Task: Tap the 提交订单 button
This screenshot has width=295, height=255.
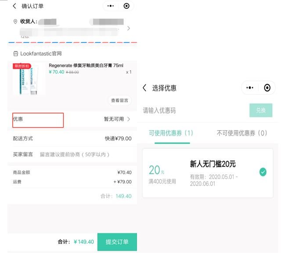Action: pyautogui.click(x=117, y=242)
